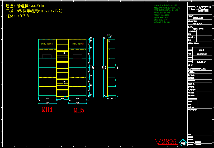The height and width of the screenshot is (148, 214).
Task: Click the drawer rectangle in right cabinet
Action: point(78,56)
